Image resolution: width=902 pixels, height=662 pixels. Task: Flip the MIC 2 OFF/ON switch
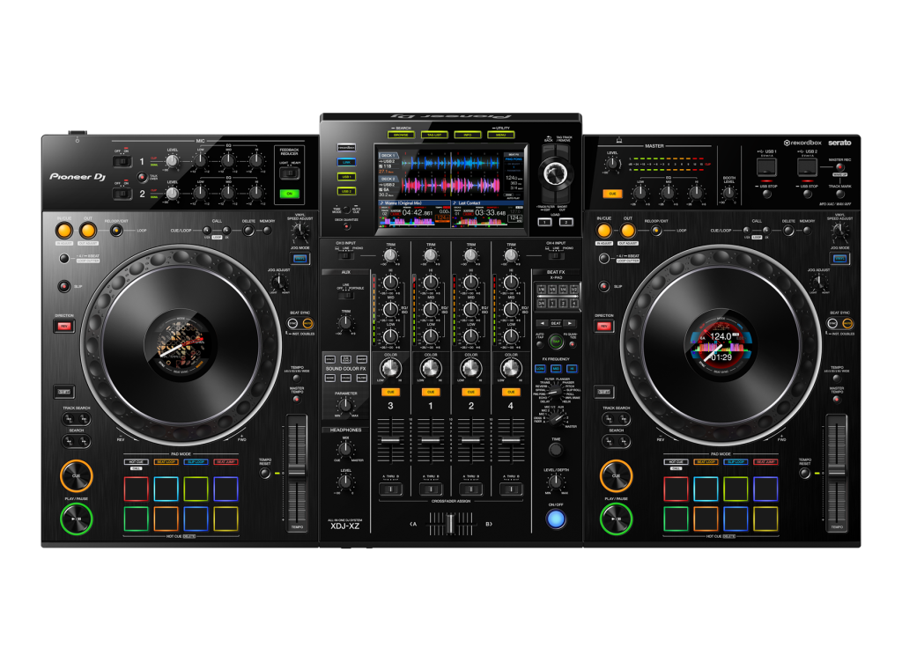(122, 194)
